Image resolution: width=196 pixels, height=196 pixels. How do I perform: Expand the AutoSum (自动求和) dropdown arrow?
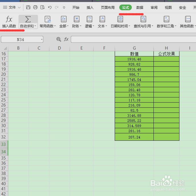point(35,26)
